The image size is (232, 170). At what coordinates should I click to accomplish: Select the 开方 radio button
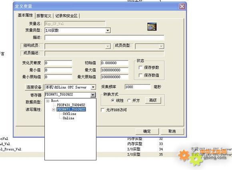pyautogui.click(x=129, y=101)
